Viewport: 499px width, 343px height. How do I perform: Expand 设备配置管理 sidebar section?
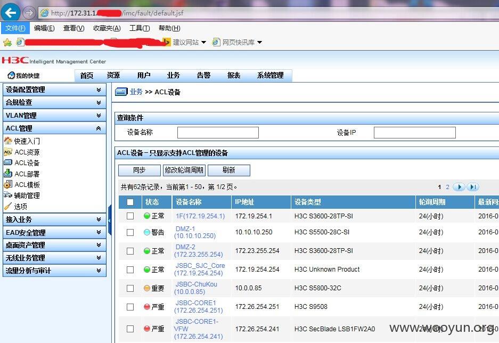[x=54, y=89]
